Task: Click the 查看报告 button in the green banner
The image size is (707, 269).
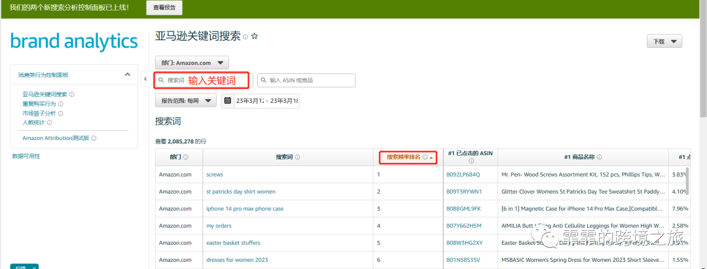Action: pos(164,8)
